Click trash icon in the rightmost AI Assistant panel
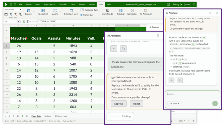 (x=210, y=13)
